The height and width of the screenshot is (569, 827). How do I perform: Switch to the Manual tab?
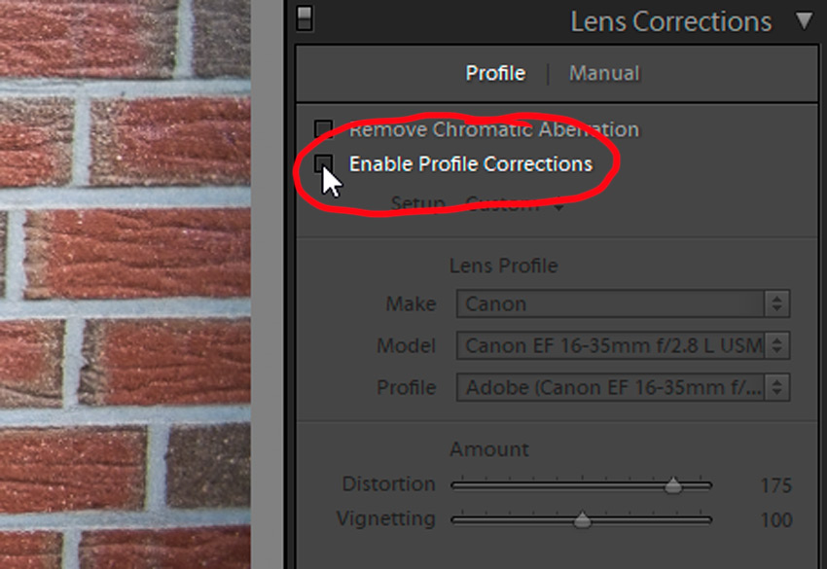(604, 73)
